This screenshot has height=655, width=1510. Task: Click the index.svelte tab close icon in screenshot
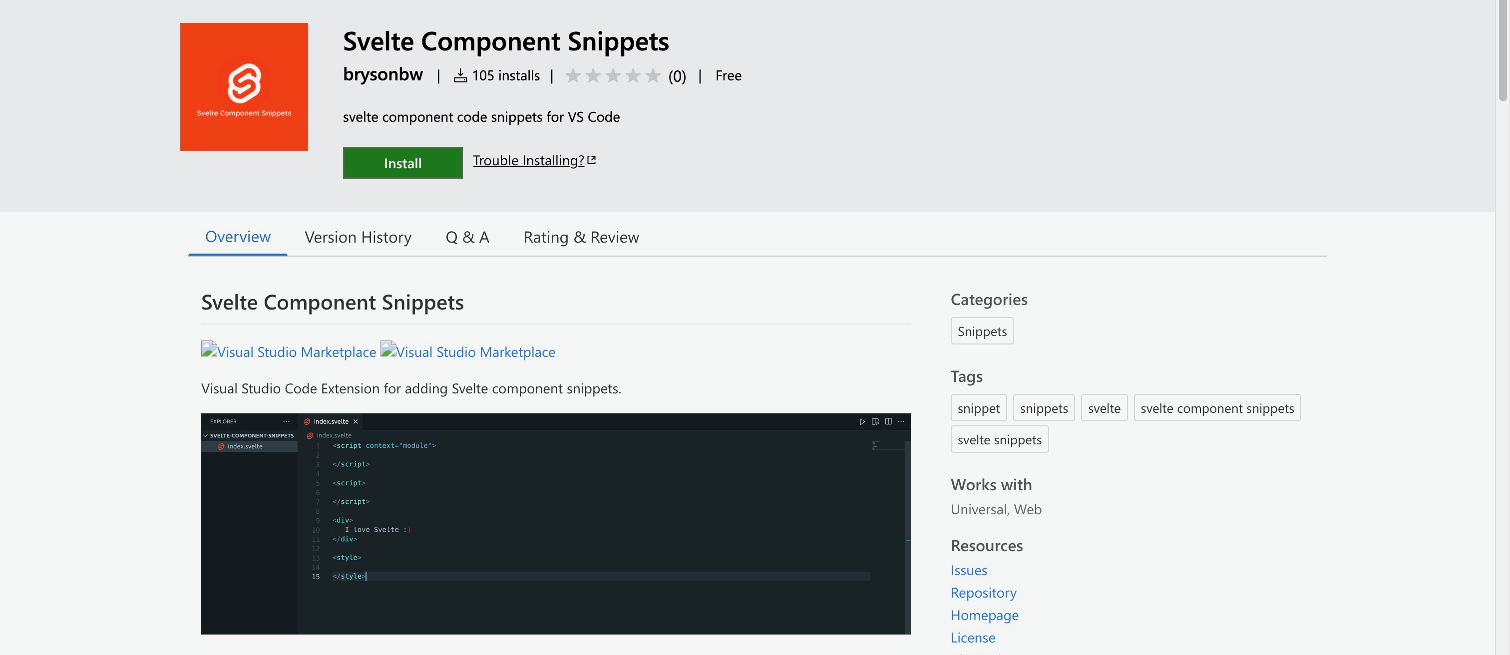355,421
